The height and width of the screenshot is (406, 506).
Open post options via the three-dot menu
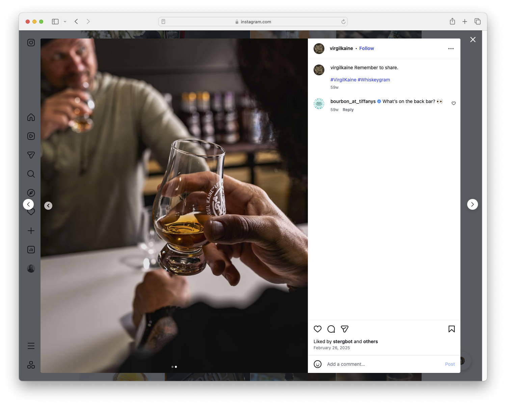click(x=451, y=48)
